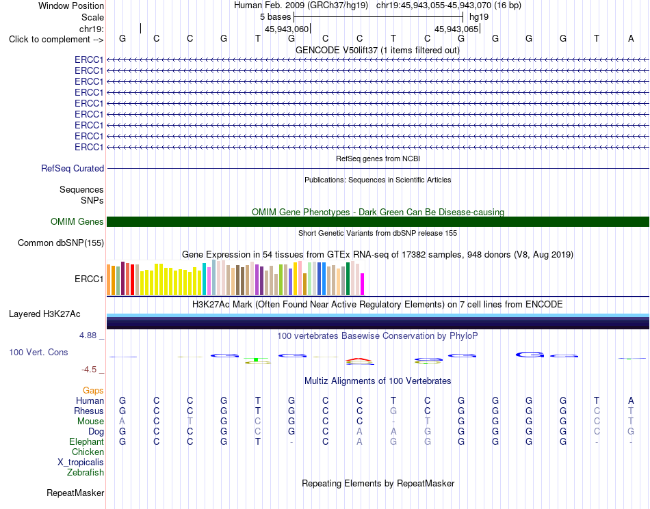650x509 pixels.
Task: Click the RefSeq Curated track label
Action: [x=72, y=169]
